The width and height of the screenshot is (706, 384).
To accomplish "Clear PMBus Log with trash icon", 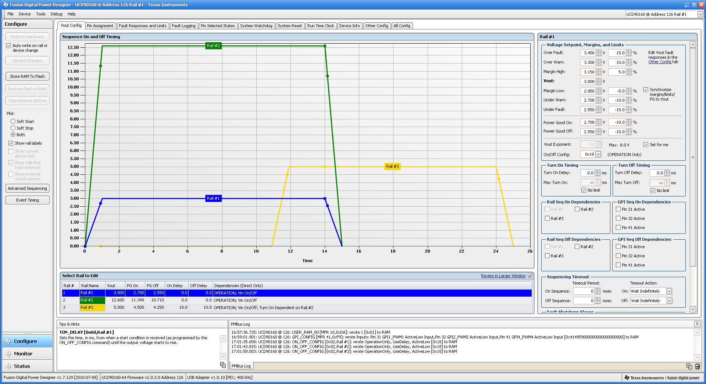I will click(697, 366).
